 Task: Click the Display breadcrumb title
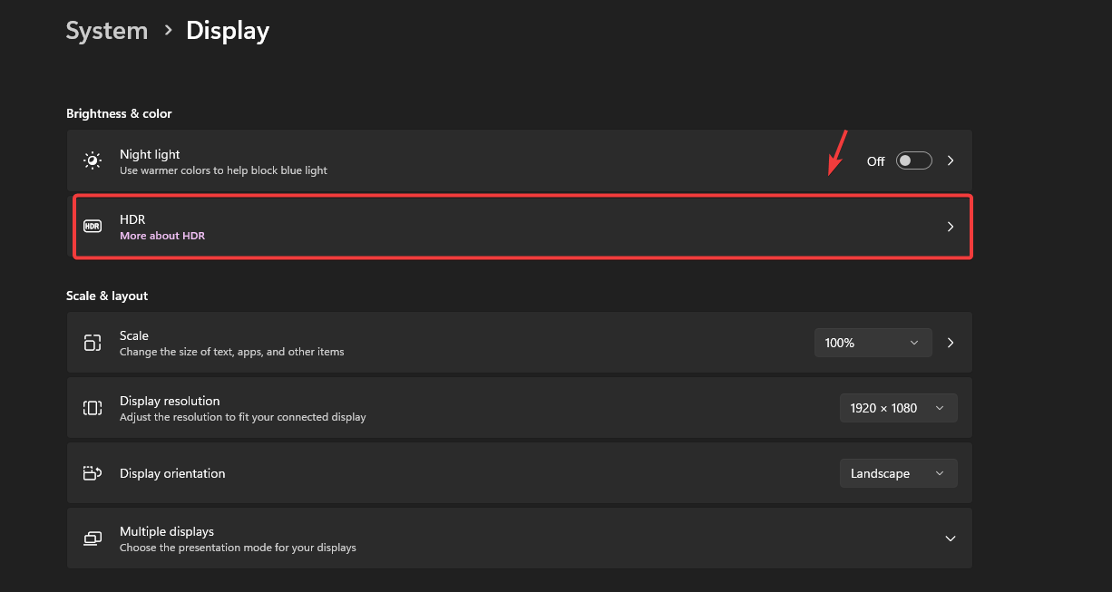coord(228,31)
